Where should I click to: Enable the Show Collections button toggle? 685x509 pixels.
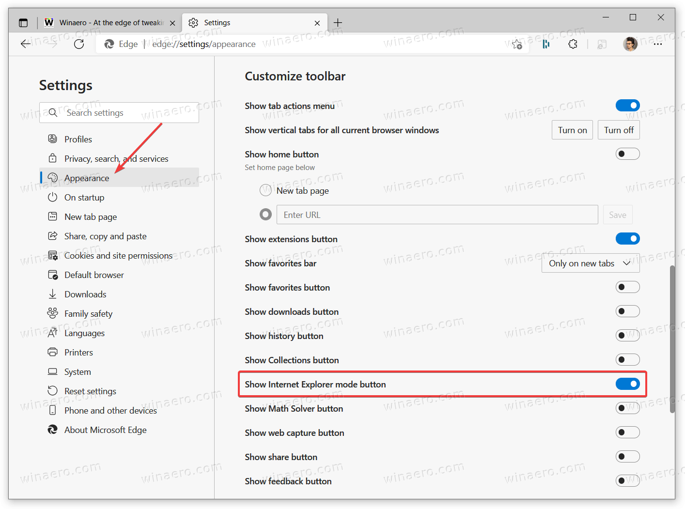[627, 360]
